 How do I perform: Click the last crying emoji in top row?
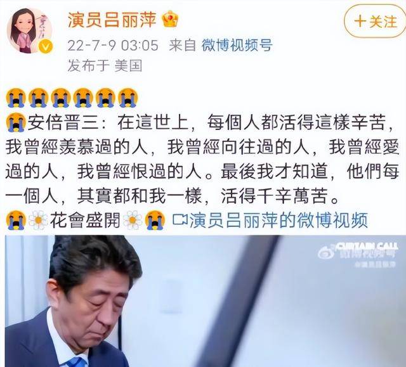[128, 98]
